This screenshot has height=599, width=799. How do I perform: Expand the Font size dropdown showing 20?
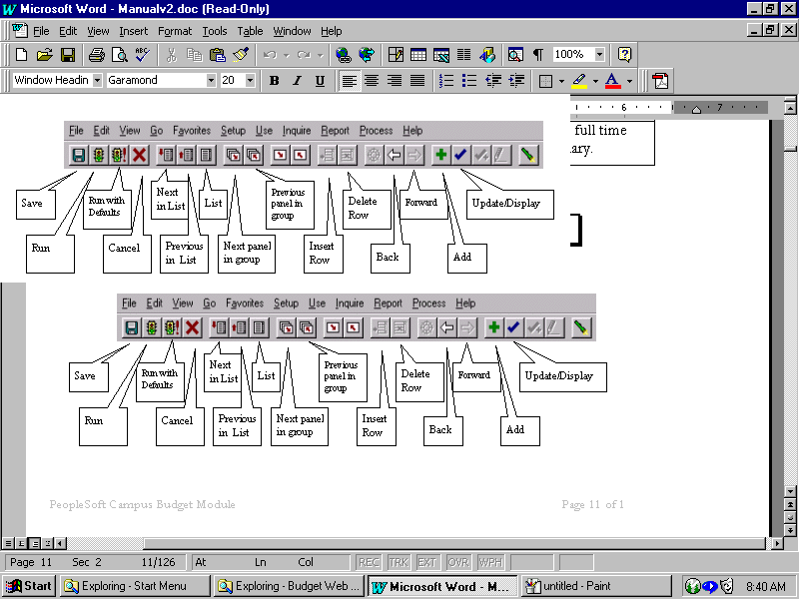pyautogui.click(x=251, y=81)
